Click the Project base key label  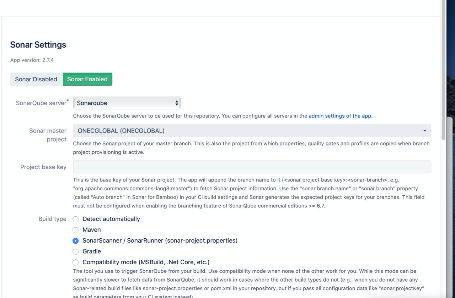pos(43,167)
